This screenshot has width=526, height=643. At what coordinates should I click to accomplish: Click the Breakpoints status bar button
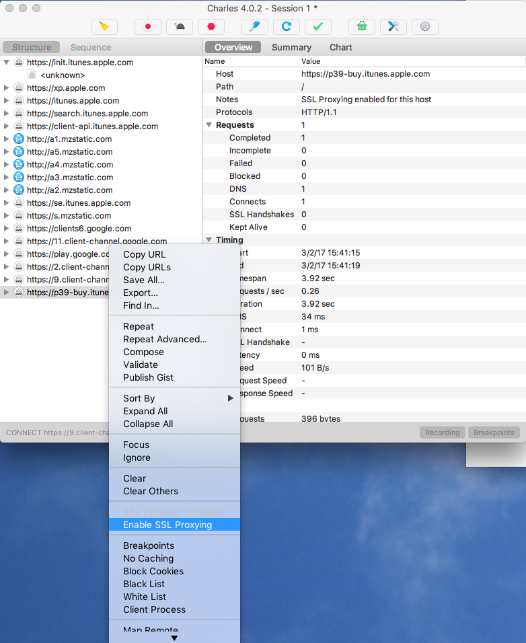[x=494, y=432]
